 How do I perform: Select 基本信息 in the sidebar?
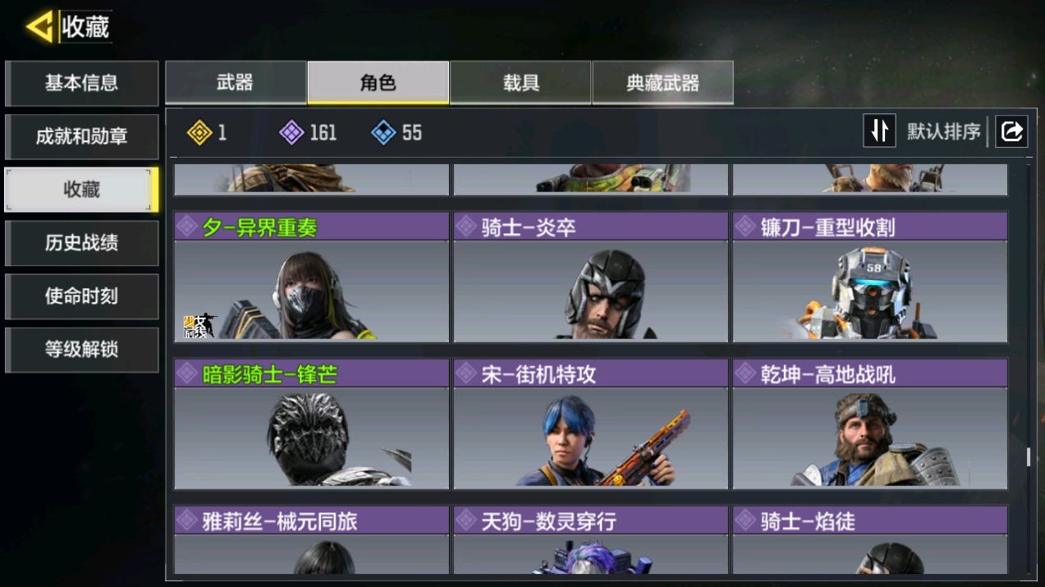click(81, 83)
